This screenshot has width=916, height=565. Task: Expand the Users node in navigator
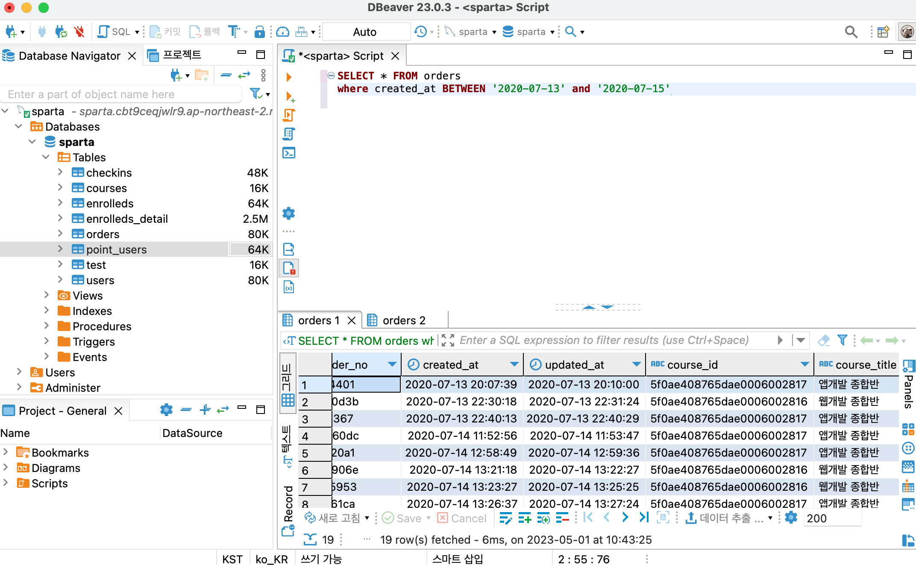19,372
